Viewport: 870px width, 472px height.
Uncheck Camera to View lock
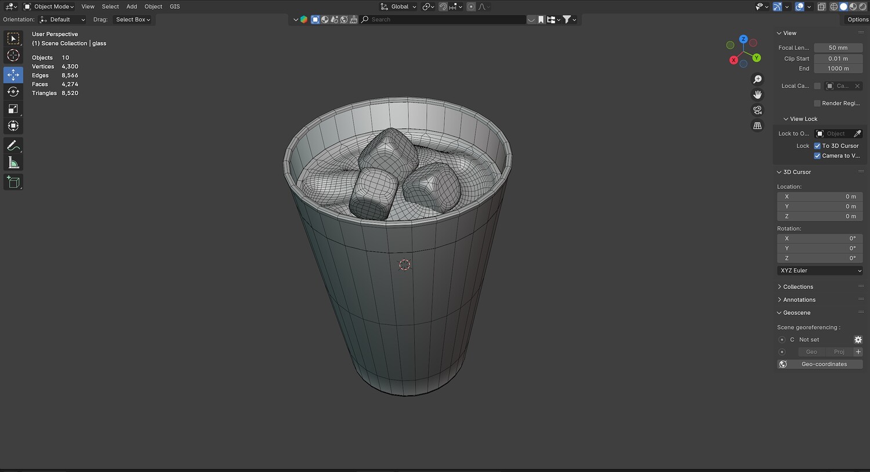click(817, 156)
